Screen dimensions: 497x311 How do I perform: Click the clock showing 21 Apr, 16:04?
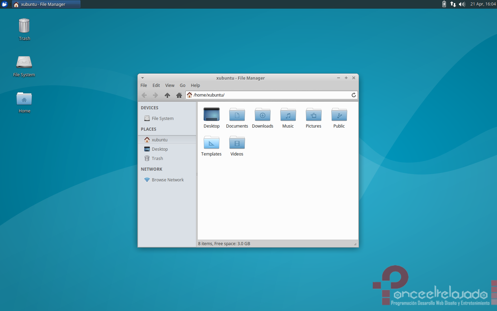483,4
